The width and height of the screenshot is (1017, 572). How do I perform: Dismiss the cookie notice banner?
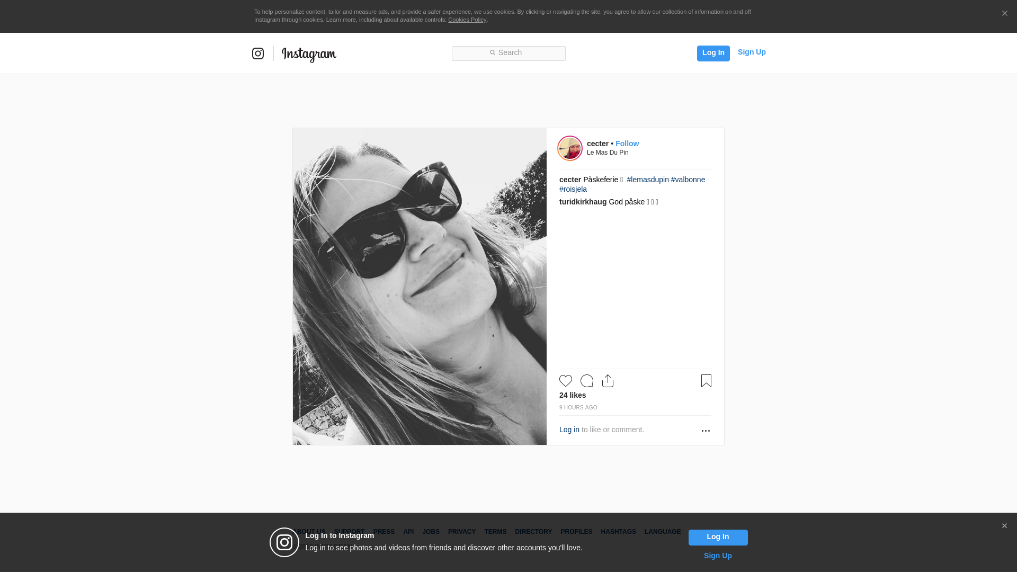click(x=1004, y=13)
